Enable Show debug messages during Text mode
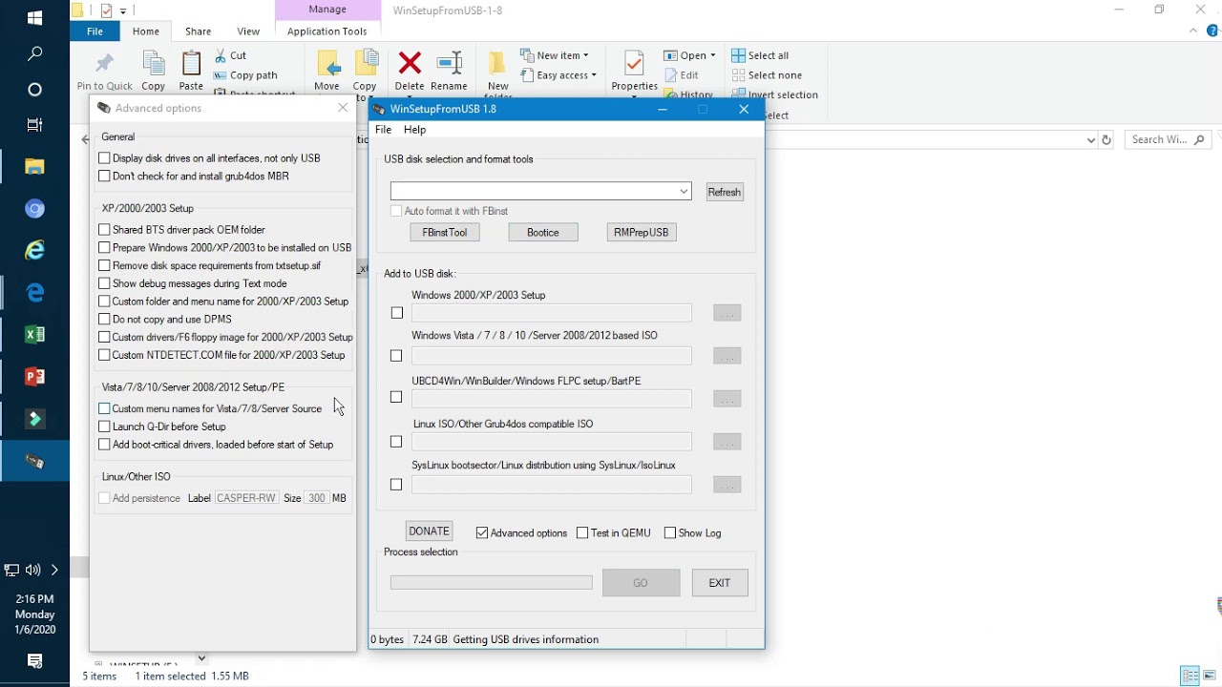Viewport: 1222px width, 687px height. [x=105, y=283]
